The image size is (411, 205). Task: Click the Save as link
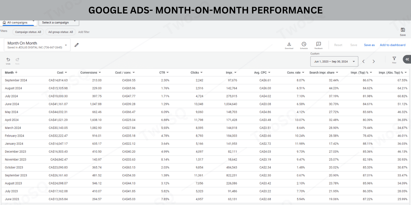tap(369, 45)
